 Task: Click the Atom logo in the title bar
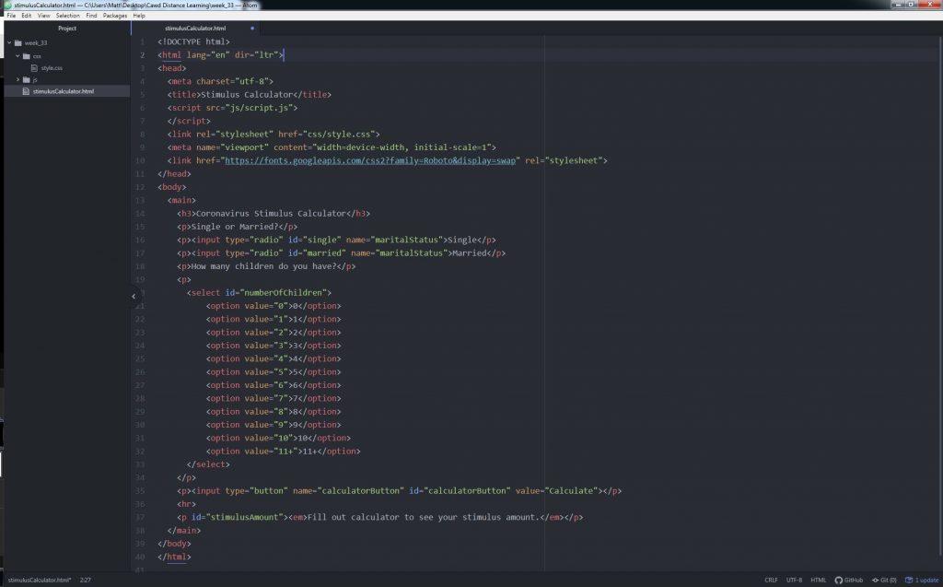[x=7, y=5]
